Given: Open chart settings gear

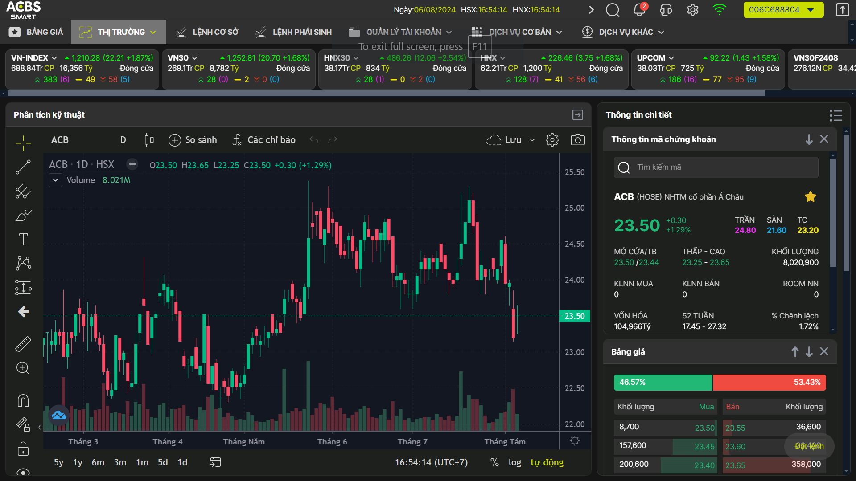Looking at the screenshot, I should [x=552, y=140].
